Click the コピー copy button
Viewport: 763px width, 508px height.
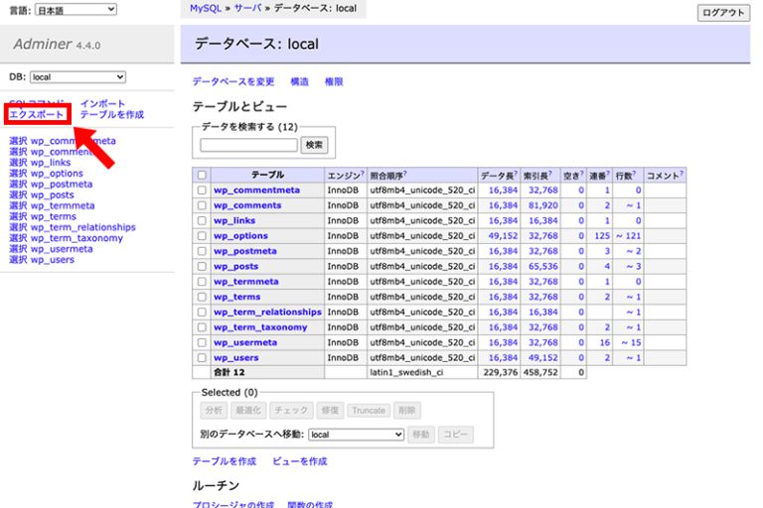tap(455, 435)
